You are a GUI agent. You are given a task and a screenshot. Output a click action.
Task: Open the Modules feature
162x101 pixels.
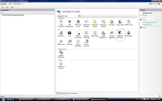point(70,42)
